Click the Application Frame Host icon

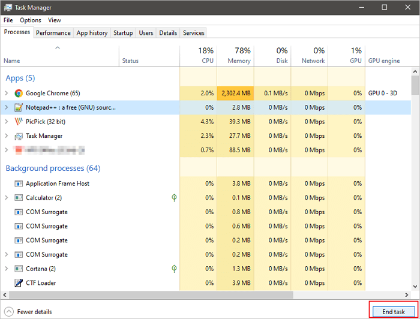pyautogui.click(x=19, y=183)
